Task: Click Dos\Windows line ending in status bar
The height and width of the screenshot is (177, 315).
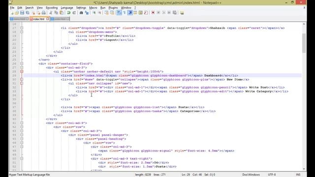Action: pyautogui.click(x=251, y=175)
